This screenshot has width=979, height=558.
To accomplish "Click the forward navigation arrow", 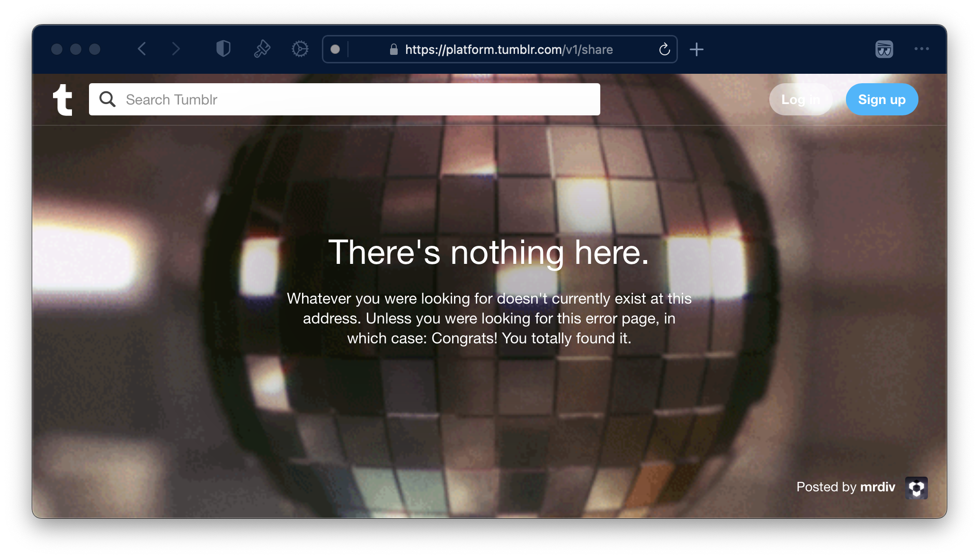I will [x=176, y=49].
